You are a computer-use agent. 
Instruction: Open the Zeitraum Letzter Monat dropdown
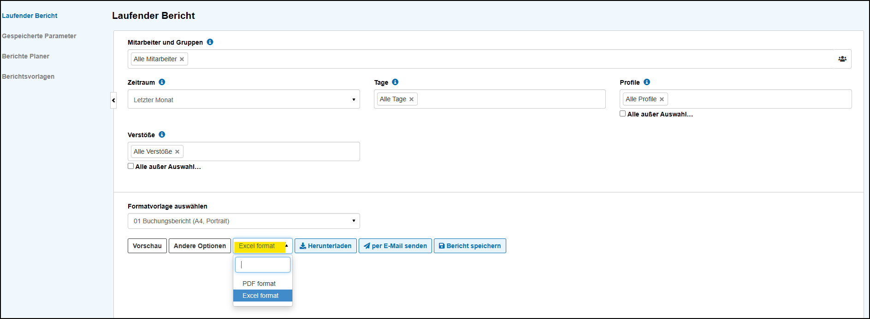pos(243,99)
